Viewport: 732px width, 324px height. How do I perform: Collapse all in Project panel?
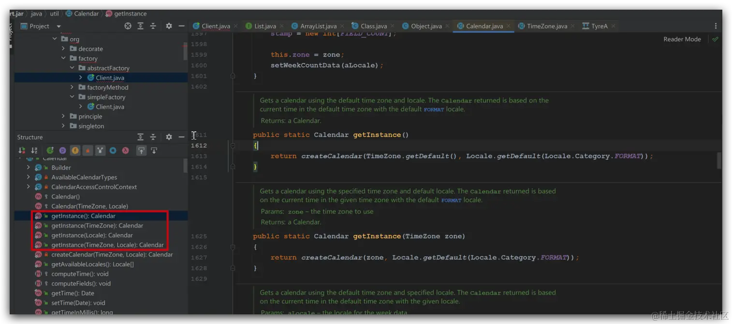pos(153,26)
